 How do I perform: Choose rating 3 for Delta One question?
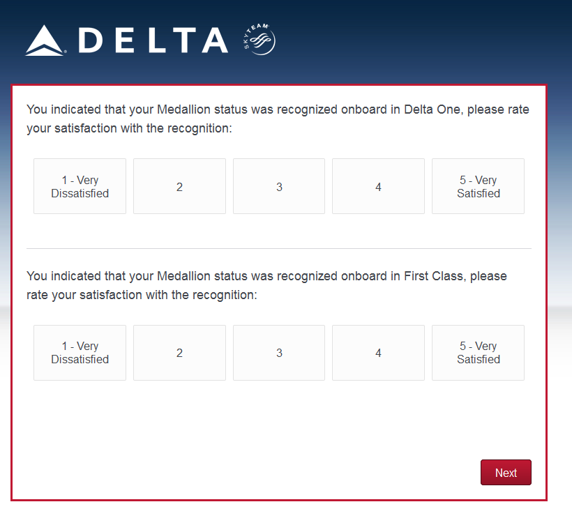pyautogui.click(x=279, y=186)
